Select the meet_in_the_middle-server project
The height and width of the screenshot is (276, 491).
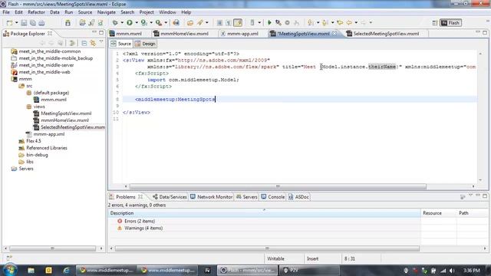tap(46, 65)
